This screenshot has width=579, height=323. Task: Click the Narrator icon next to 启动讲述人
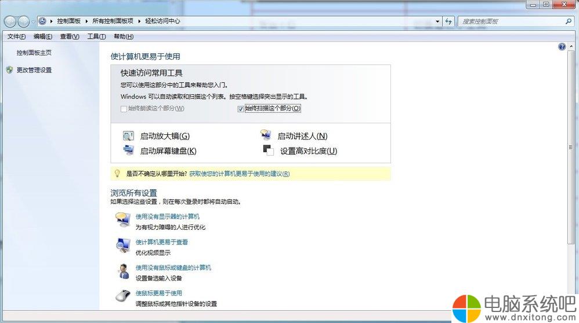click(x=266, y=136)
